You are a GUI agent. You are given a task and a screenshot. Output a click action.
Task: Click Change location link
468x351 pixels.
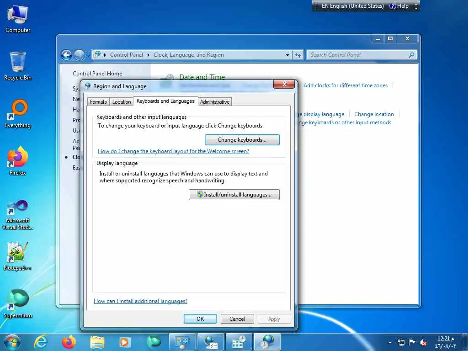coord(374,114)
